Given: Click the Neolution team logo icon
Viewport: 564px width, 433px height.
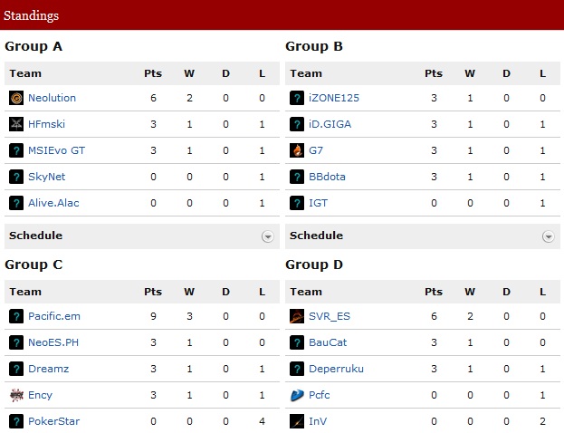Looking at the screenshot, I should (x=16, y=98).
